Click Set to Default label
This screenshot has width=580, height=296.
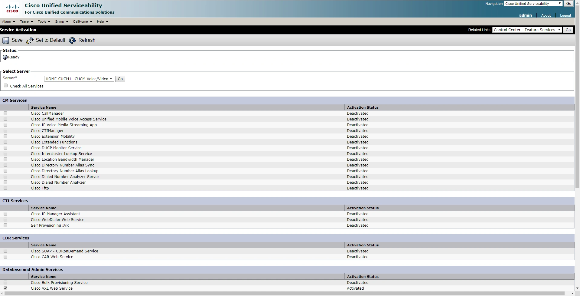[x=51, y=40]
